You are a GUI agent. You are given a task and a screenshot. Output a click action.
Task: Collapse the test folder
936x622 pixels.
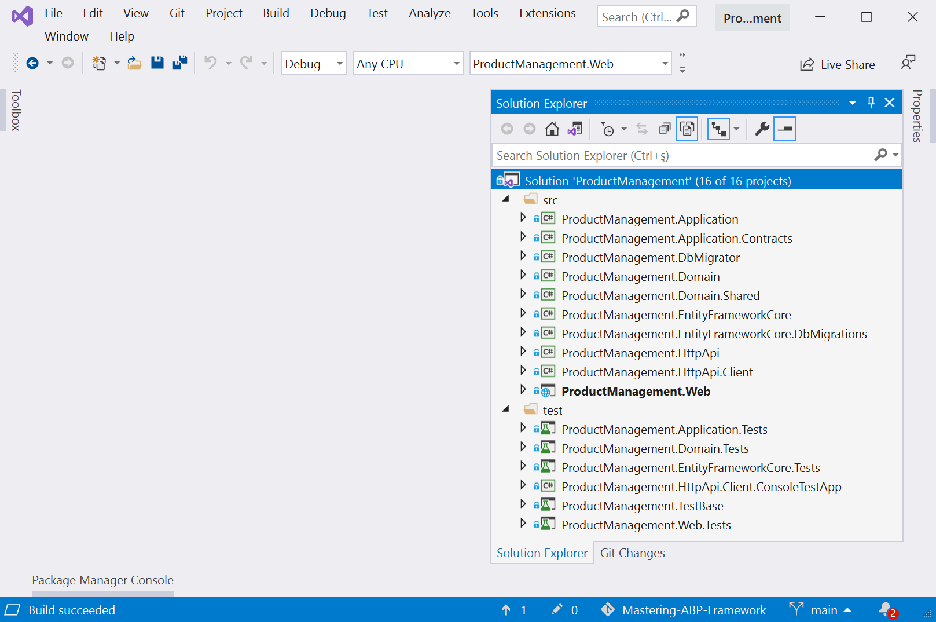(x=506, y=409)
